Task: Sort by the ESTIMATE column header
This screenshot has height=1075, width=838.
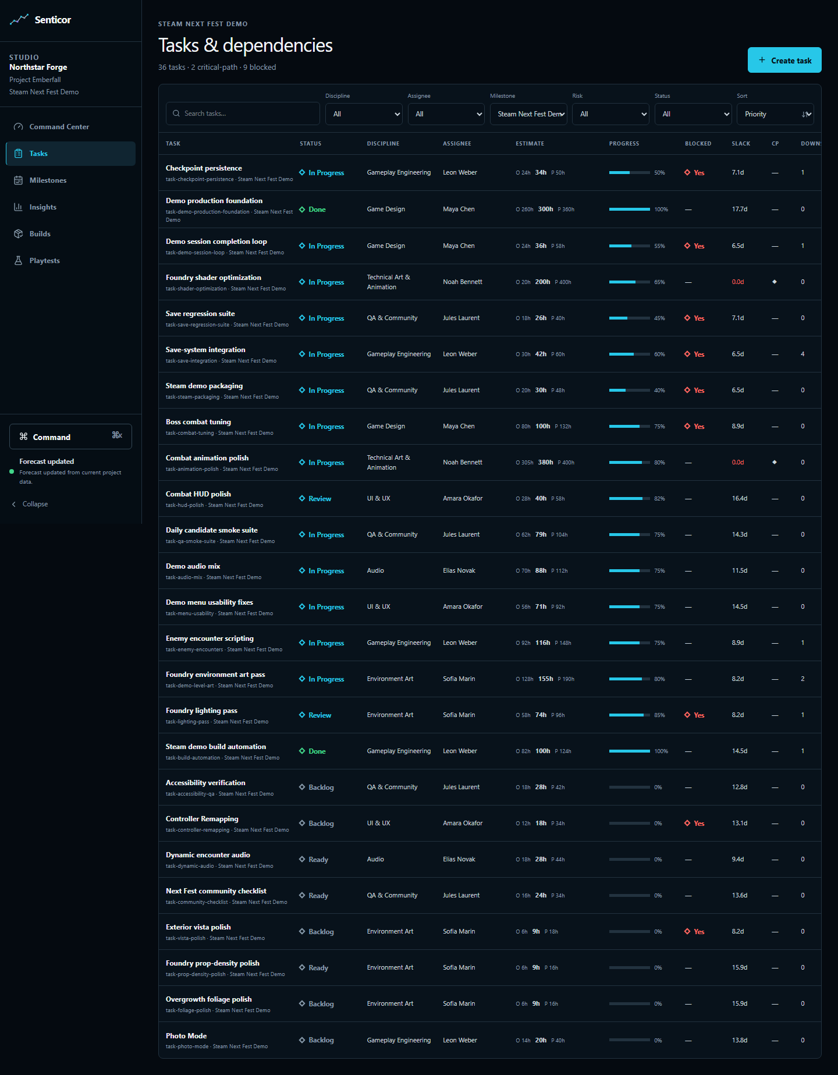Action: point(530,144)
